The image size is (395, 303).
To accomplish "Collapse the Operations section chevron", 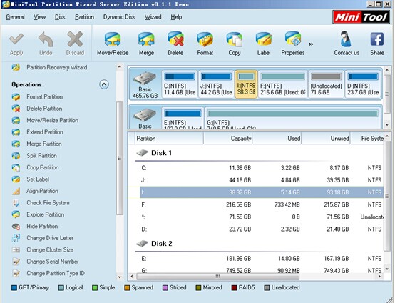I will click(104, 84).
